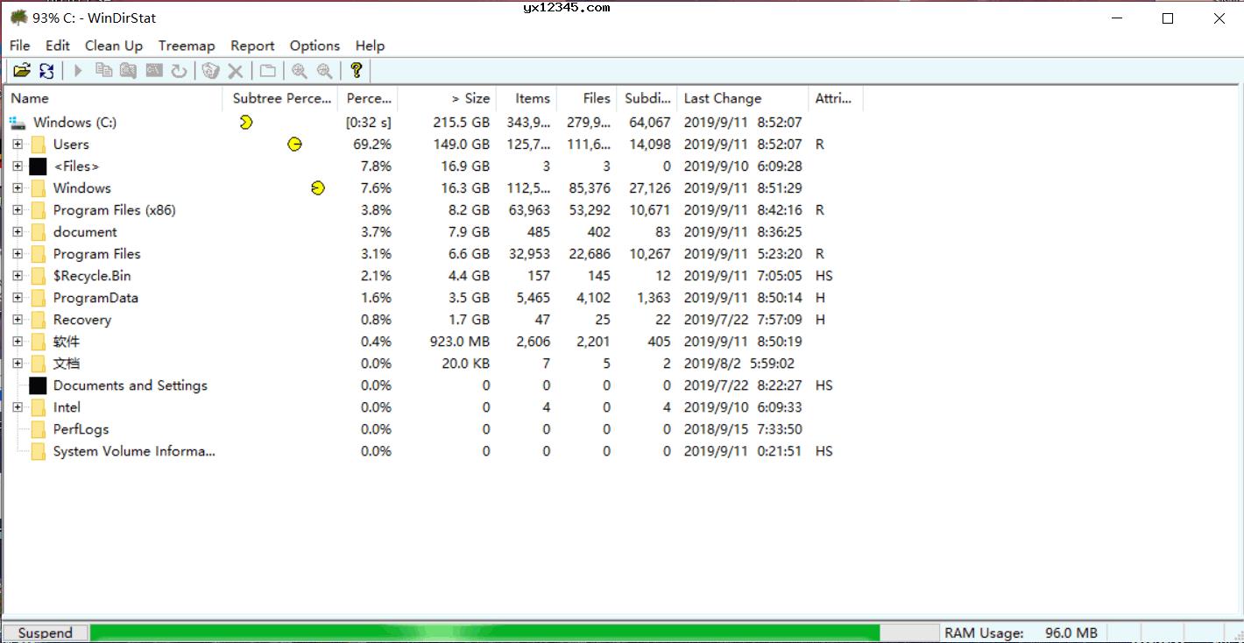This screenshot has height=643, width=1244.
Task: Click the [0:32 s] elapsed time cell
Action: coord(369,123)
